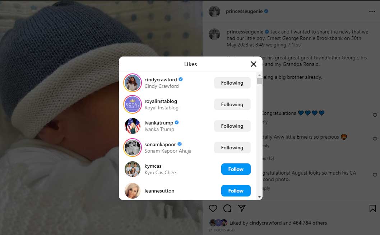Viewport: 380px width, 235px height.
Task: Follow the kymcas account
Action: pyautogui.click(x=236, y=169)
